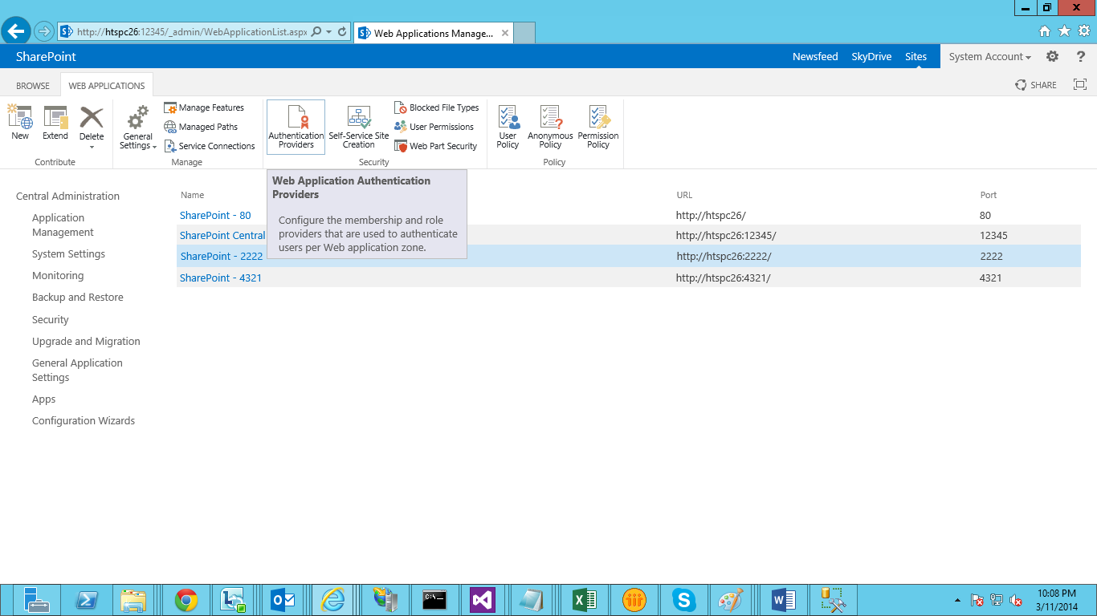The image size is (1097, 616).
Task: Click Newsfeed in the top bar
Action: click(815, 56)
